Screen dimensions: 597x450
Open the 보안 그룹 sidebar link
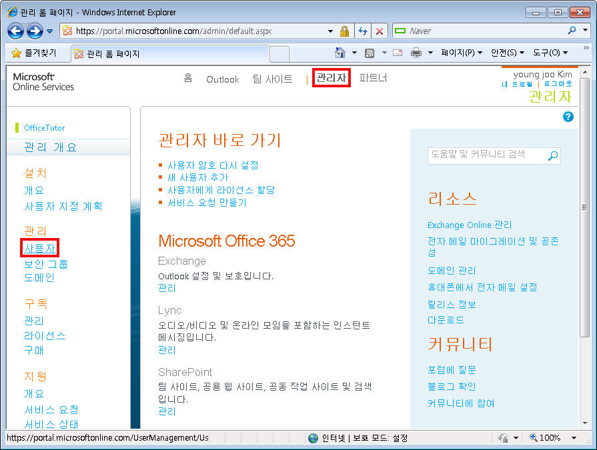point(46,263)
